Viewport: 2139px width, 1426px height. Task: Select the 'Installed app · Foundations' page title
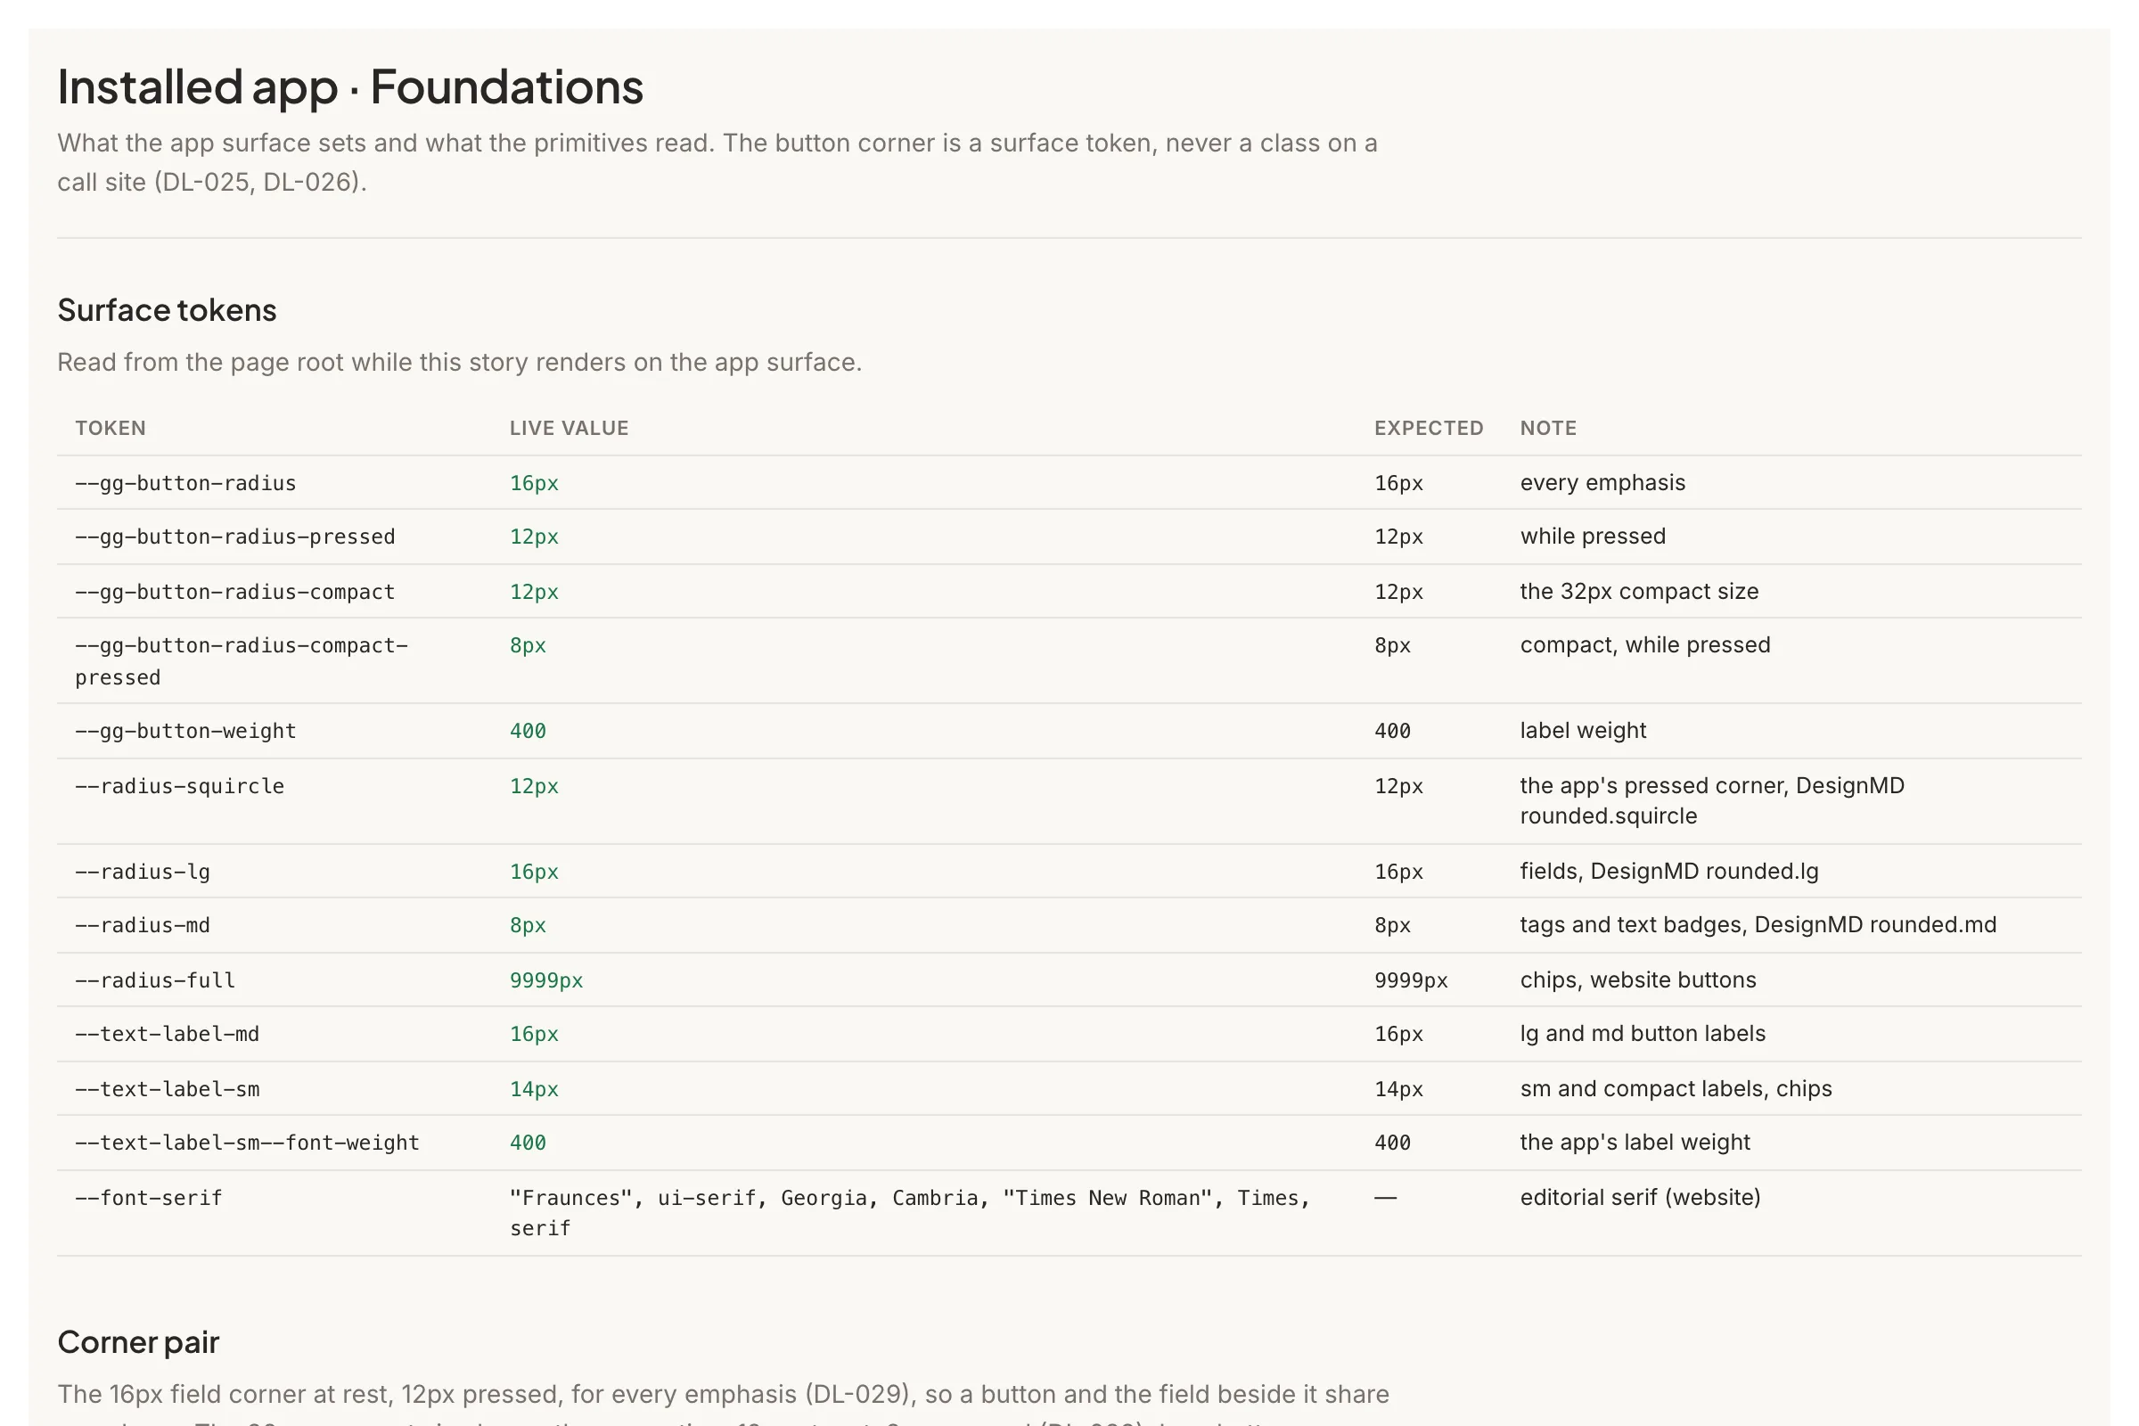pyautogui.click(x=350, y=87)
